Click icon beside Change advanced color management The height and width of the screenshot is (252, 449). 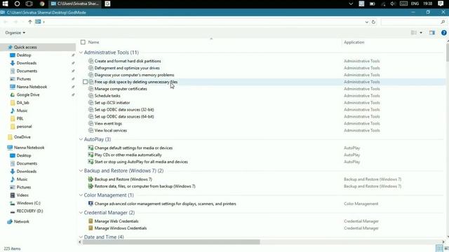91,204
